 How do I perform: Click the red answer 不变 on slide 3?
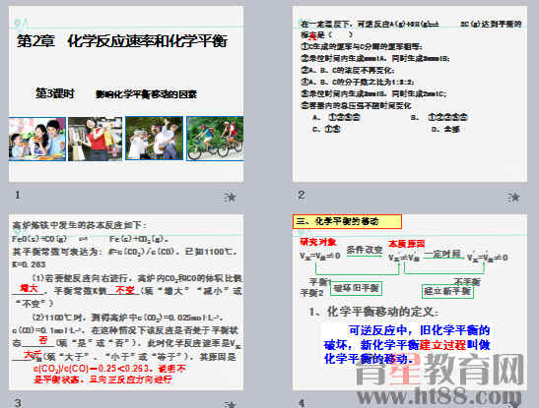pyautogui.click(x=125, y=290)
